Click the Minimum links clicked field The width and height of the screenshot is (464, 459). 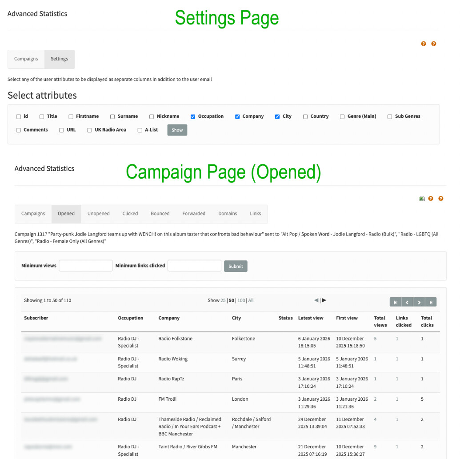point(194,266)
